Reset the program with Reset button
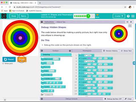Image resolution: width=136 pixels, height=102 pixels. pyautogui.click(x=9, y=59)
